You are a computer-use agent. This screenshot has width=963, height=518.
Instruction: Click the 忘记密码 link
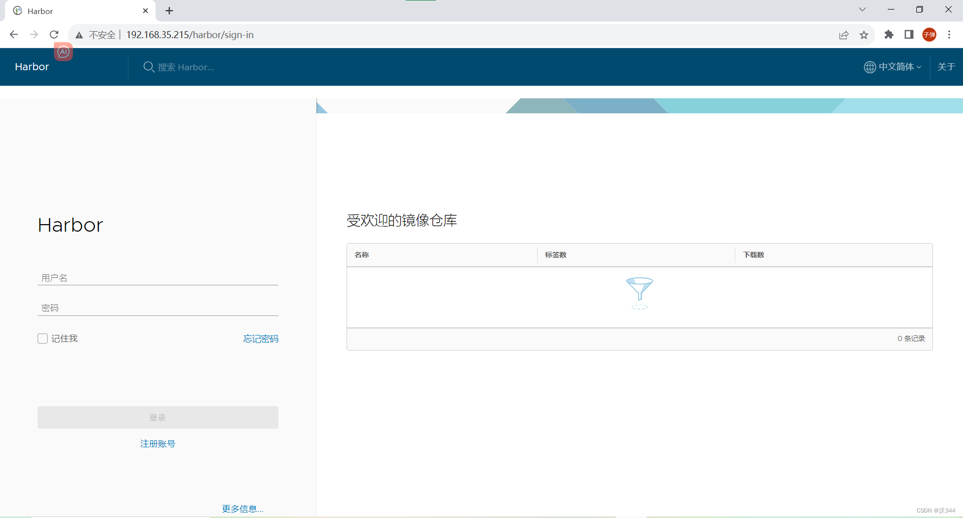point(260,338)
